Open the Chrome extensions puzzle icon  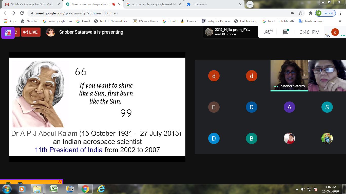point(310,13)
